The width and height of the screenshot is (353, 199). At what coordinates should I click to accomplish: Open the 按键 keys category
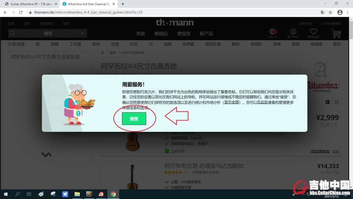coord(55,44)
